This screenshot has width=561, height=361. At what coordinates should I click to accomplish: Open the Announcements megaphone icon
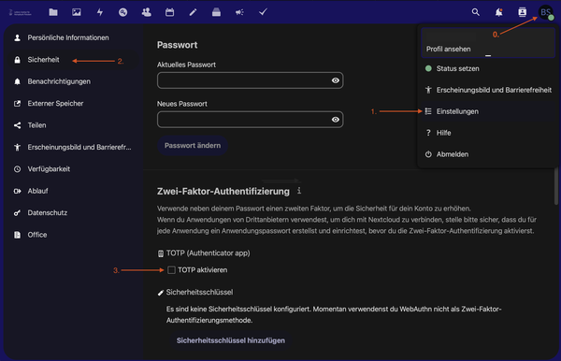(x=239, y=12)
